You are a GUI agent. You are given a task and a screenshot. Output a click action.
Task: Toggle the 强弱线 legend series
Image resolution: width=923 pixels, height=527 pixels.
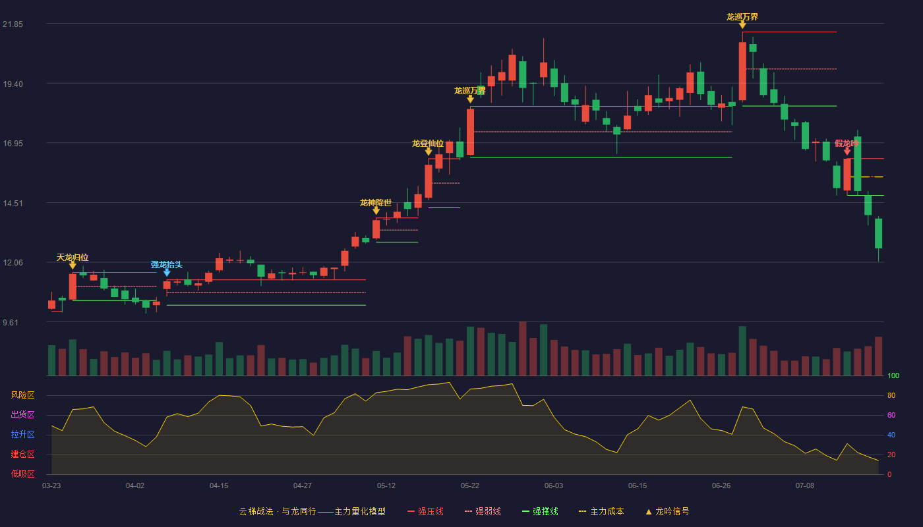[x=483, y=511]
